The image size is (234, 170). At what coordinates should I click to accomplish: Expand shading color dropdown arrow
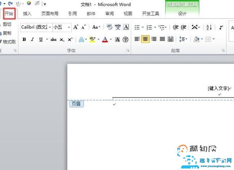pyautogui.click(x=202, y=39)
